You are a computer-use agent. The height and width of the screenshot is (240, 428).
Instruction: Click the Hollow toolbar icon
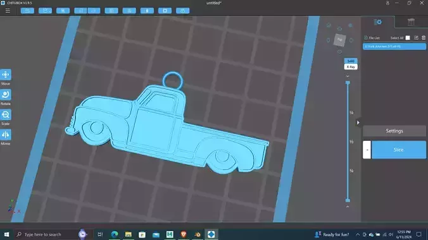point(129,11)
